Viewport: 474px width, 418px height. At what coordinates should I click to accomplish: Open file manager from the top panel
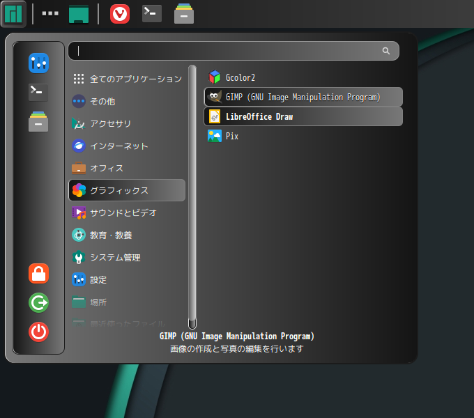[x=184, y=14]
